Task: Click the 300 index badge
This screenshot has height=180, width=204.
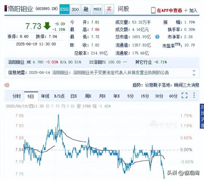Action: point(75,9)
